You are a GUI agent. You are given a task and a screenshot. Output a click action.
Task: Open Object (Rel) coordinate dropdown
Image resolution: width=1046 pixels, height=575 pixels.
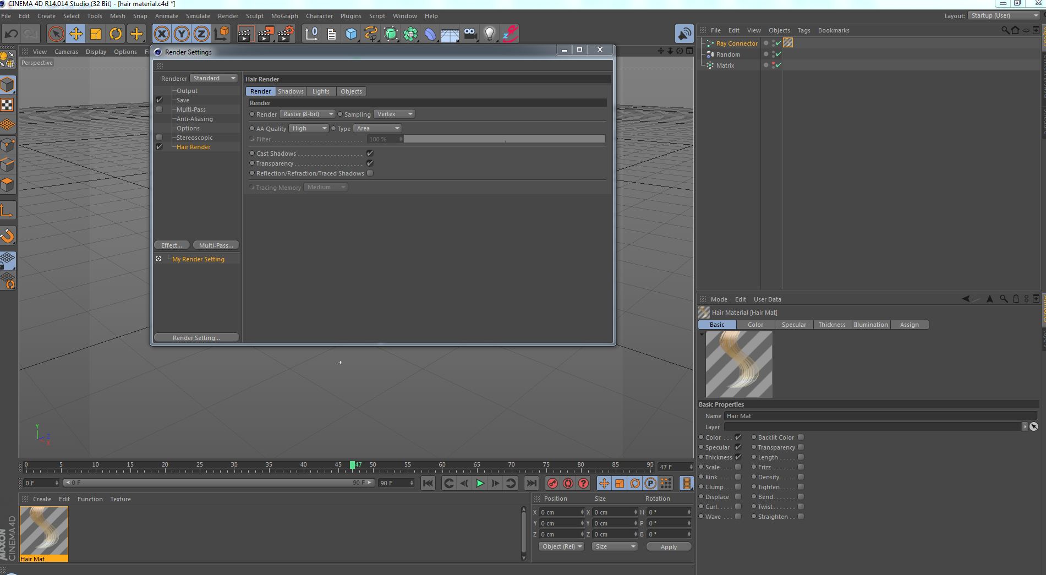(x=561, y=546)
